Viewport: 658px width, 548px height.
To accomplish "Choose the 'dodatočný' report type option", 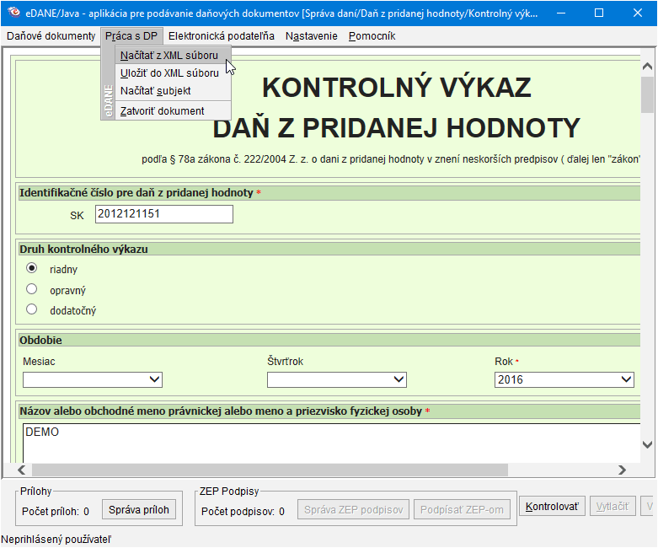I will (x=32, y=309).
